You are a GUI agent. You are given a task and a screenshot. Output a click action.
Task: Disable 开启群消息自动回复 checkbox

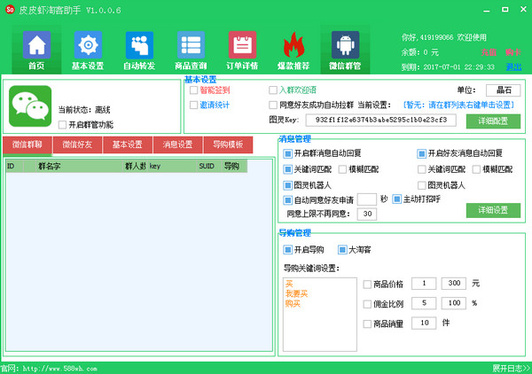(287, 153)
